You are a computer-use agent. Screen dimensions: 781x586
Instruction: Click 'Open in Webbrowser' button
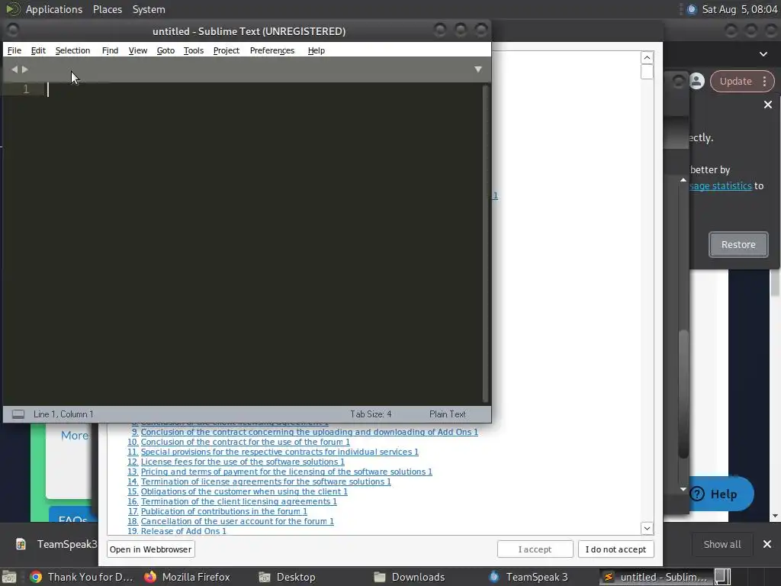pos(150,549)
